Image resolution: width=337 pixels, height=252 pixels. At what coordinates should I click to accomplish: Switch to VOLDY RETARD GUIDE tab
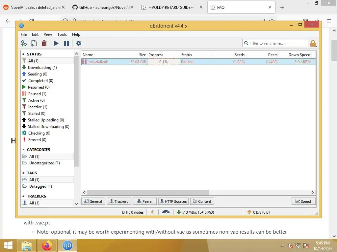tap(171, 8)
